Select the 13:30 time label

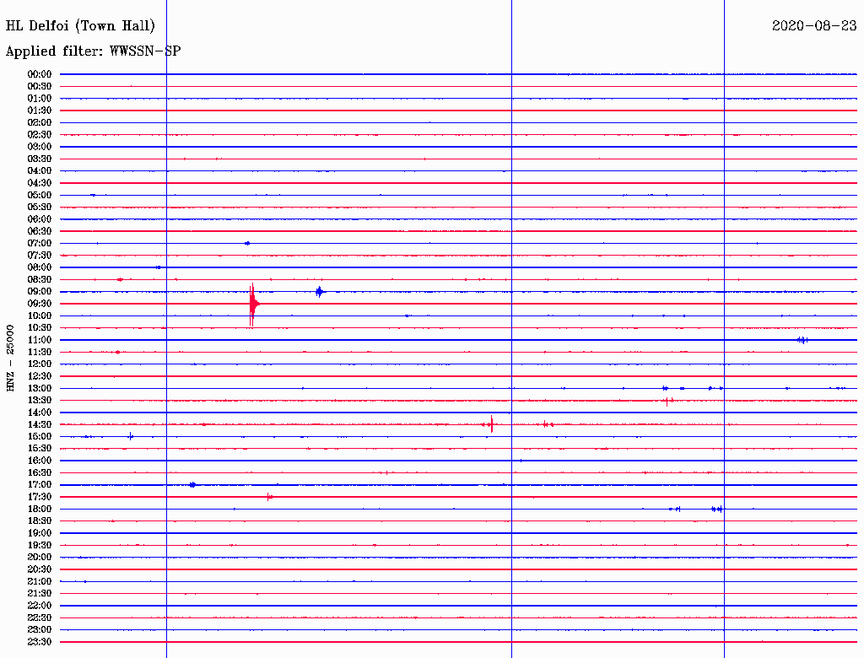tap(40, 400)
